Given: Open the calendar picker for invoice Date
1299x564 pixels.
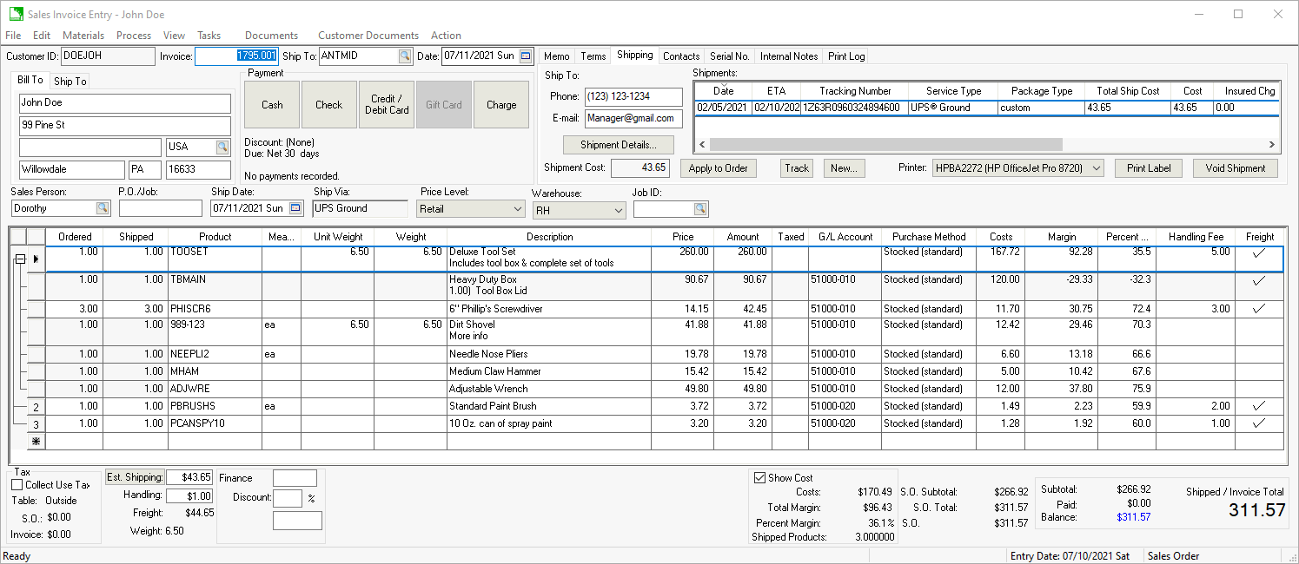Looking at the screenshot, I should point(526,56).
